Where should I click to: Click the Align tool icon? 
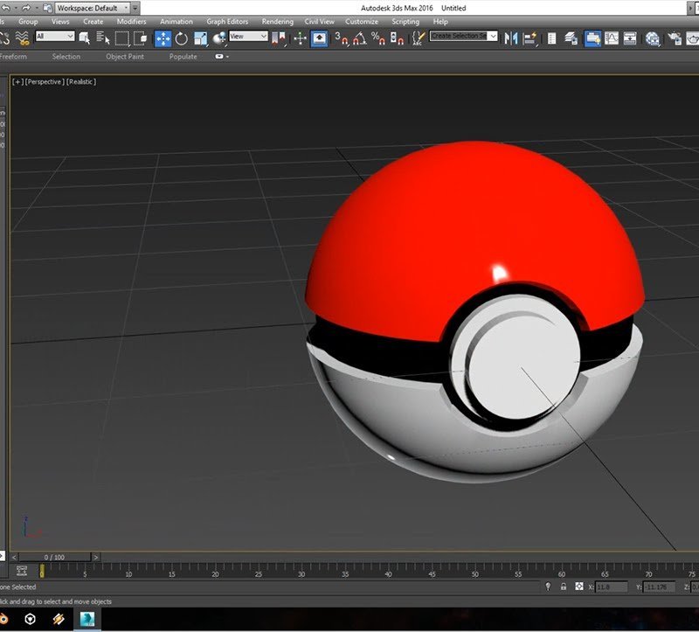point(531,38)
